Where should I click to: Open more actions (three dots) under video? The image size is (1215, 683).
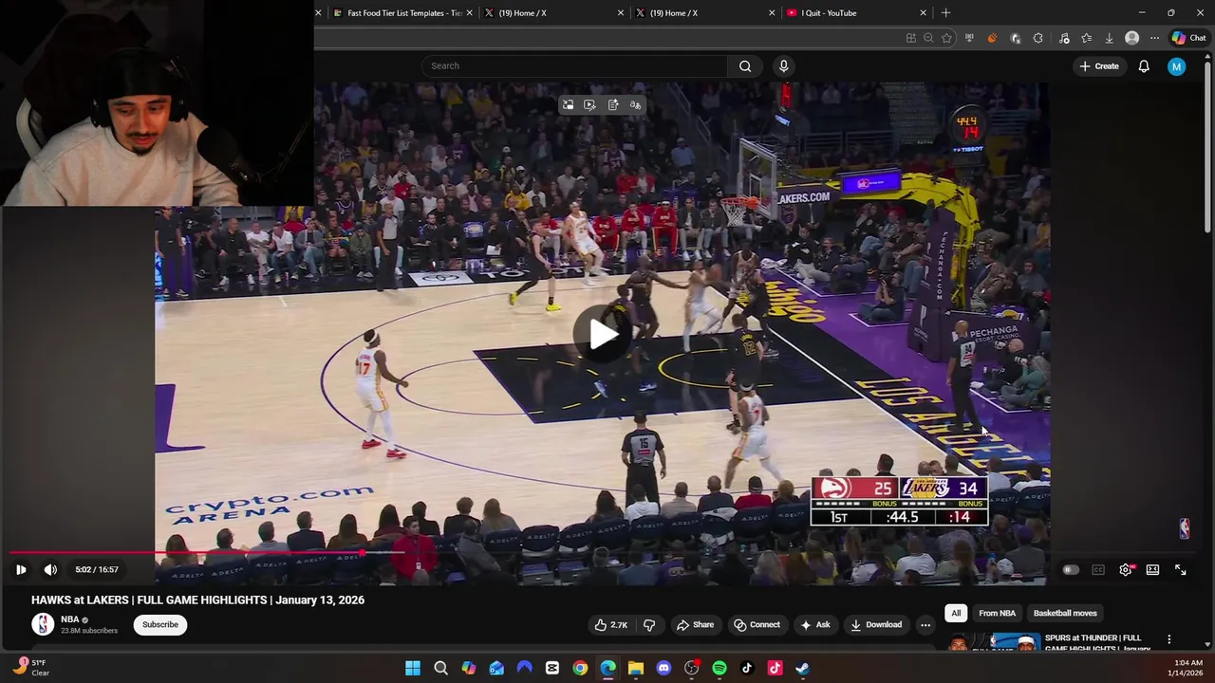click(x=925, y=625)
